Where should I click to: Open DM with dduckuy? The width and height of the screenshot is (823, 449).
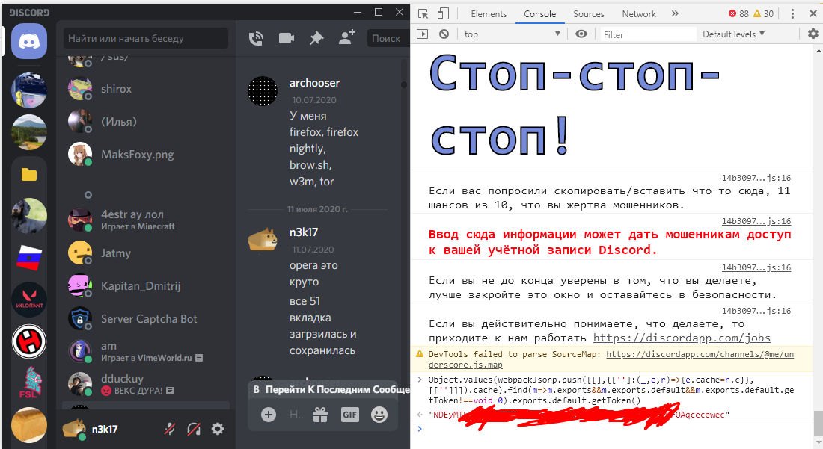[x=145, y=384]
